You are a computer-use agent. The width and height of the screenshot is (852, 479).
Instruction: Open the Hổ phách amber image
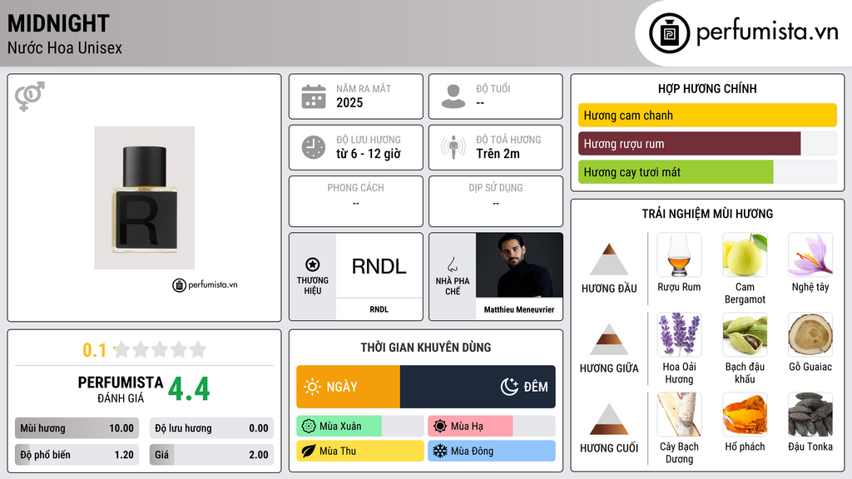pos(745,414)
